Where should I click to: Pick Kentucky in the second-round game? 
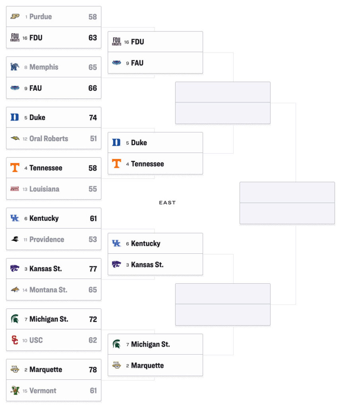(155, 243)
